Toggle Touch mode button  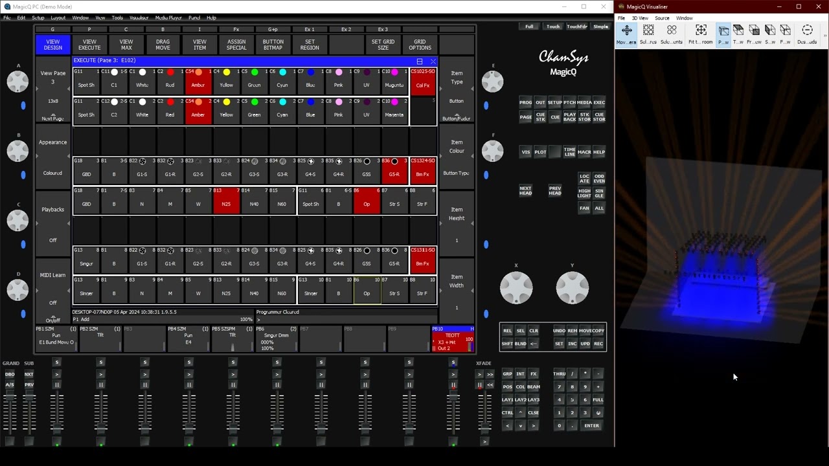pyautogui.click(x=553, y=27)
